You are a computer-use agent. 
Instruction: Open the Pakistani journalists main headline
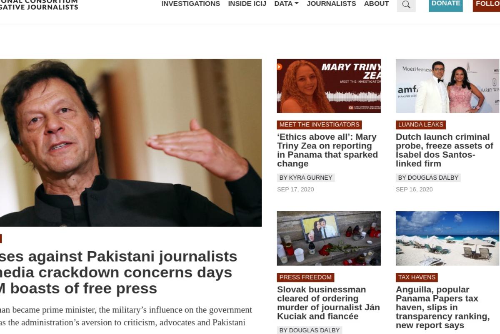(x=119, y=272)
